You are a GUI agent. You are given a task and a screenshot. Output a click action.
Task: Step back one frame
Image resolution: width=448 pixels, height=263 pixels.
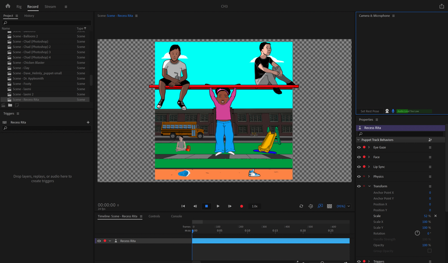pyautogui.click(x=195, y=206)
